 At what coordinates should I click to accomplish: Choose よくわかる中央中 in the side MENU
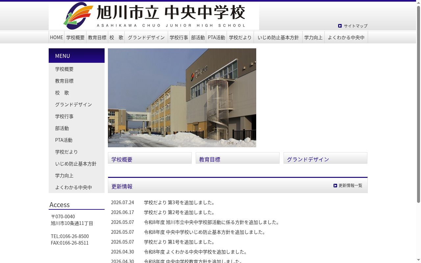77,187
